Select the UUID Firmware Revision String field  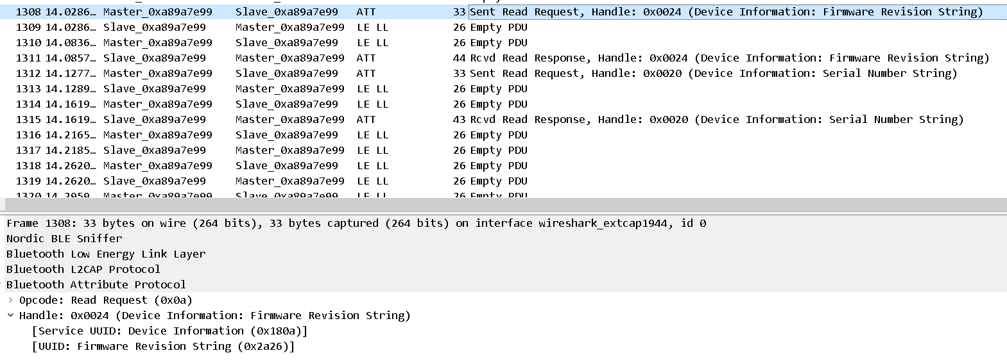(164, 346)
